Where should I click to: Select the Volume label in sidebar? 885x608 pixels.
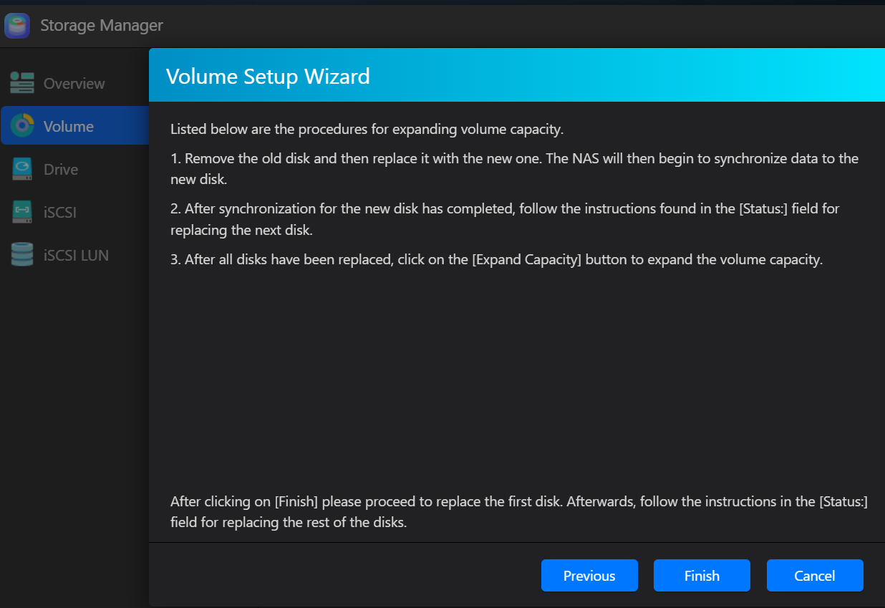coord(68,127)
